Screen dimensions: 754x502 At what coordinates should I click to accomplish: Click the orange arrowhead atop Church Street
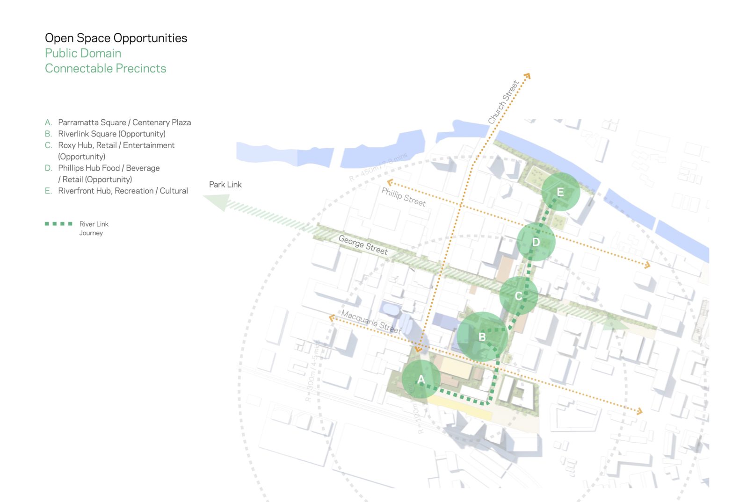point(527,76)
